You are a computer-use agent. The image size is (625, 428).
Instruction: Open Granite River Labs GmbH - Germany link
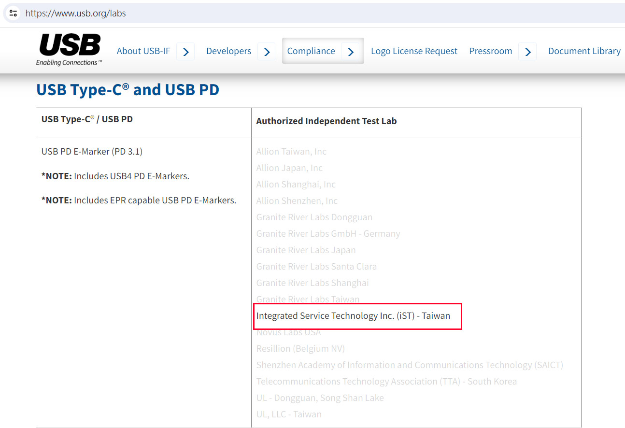tap(328, 234)
